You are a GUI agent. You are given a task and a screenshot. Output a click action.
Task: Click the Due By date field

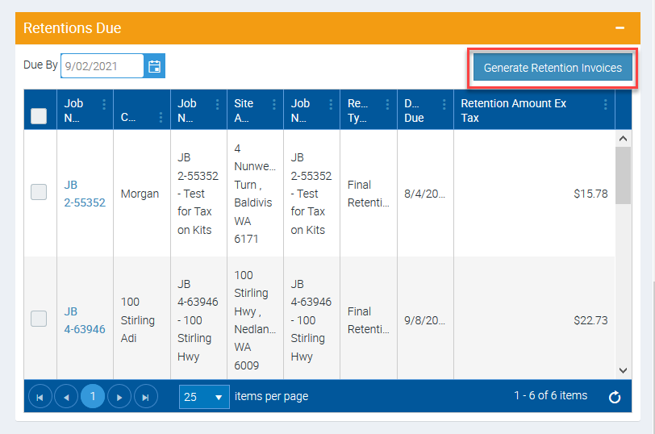pos(102,66)
